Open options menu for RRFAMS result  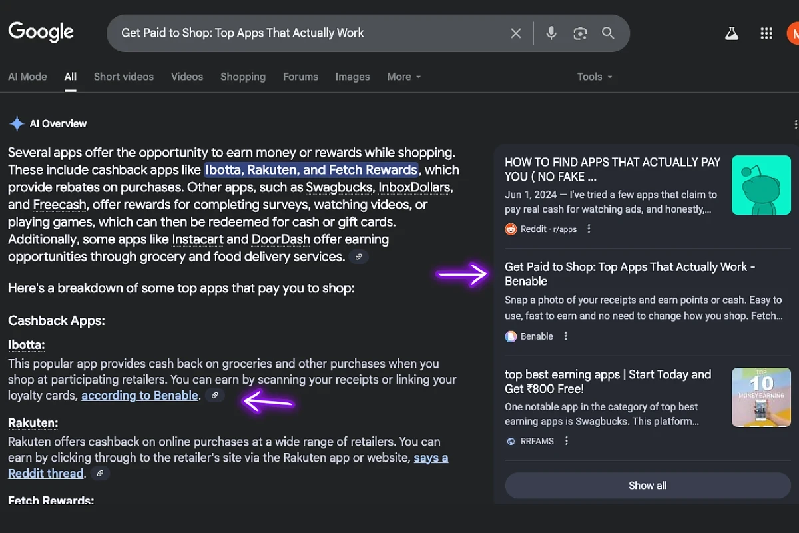click(x=567, y=441)
